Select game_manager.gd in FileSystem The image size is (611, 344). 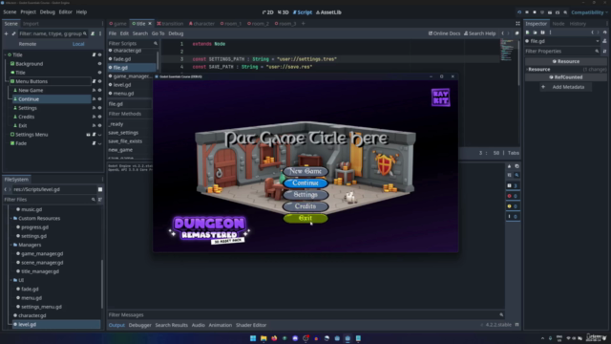tap(42, 253)
